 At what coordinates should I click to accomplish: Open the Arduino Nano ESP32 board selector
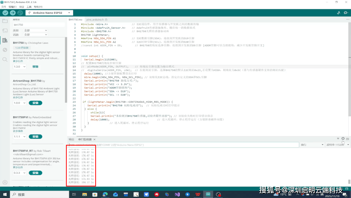49,13
